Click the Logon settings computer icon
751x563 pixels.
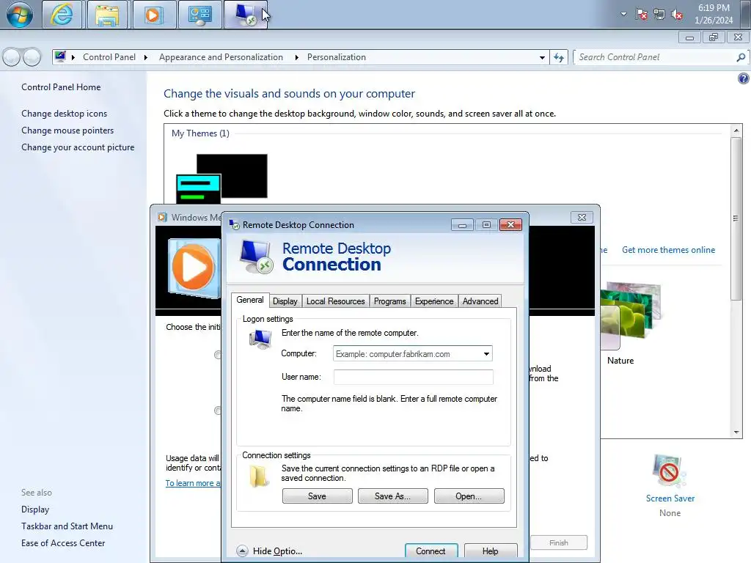[x=260, y=339]
